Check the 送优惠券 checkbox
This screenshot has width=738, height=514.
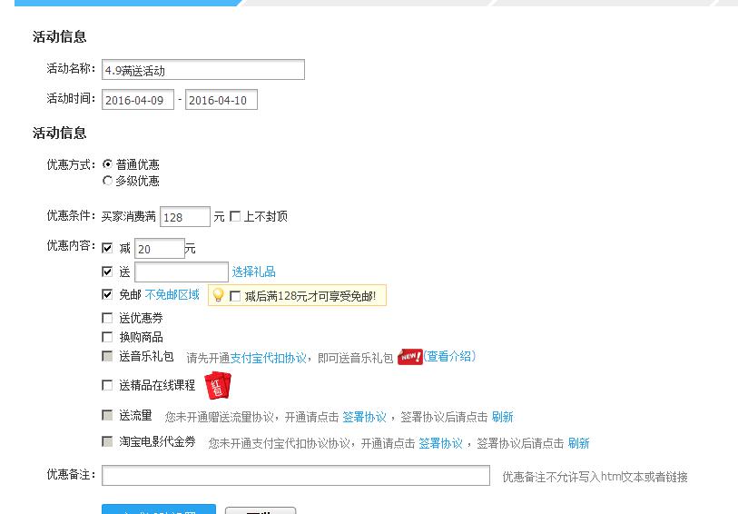[x=108, y=319]
